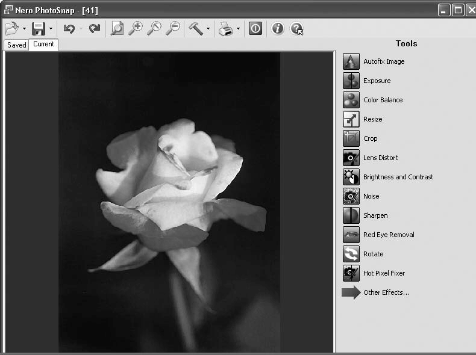The width and height of the screenshot is (476, 355).
Task: Click the Open file folder icon
Action: pos(11,28)
